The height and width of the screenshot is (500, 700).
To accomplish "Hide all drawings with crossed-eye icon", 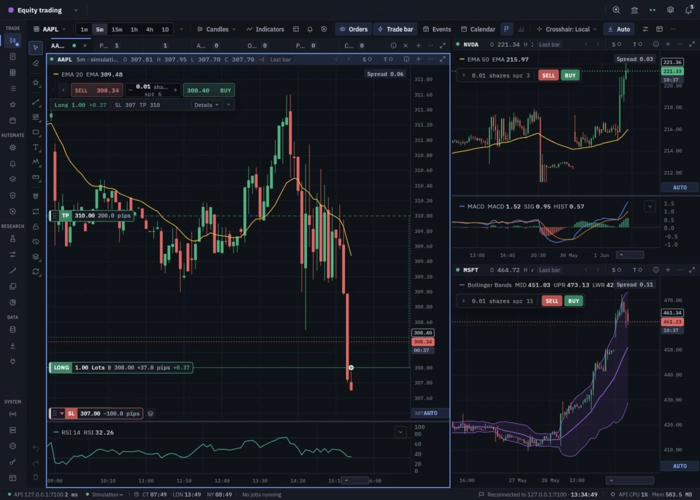I will (x=35, y=241).
